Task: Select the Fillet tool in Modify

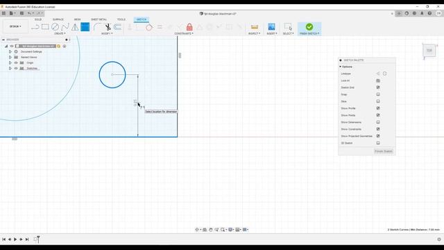Action: point(97,27)
